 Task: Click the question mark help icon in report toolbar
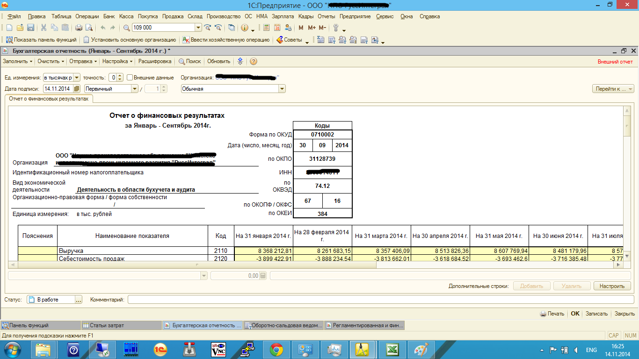pos(254,61)
